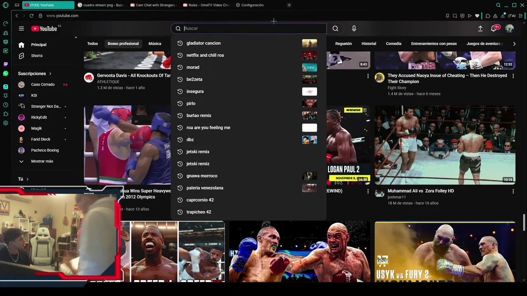The width and height of the screenshot is (527, 296).
Task: Open YouTube hamburger guide menu
Action: point(21,28)
